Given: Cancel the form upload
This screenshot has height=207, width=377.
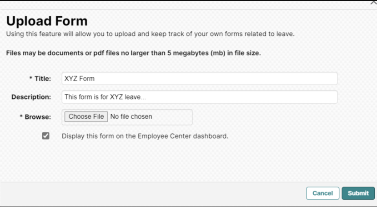Looking at the screenshot, I should coord(323,193).
